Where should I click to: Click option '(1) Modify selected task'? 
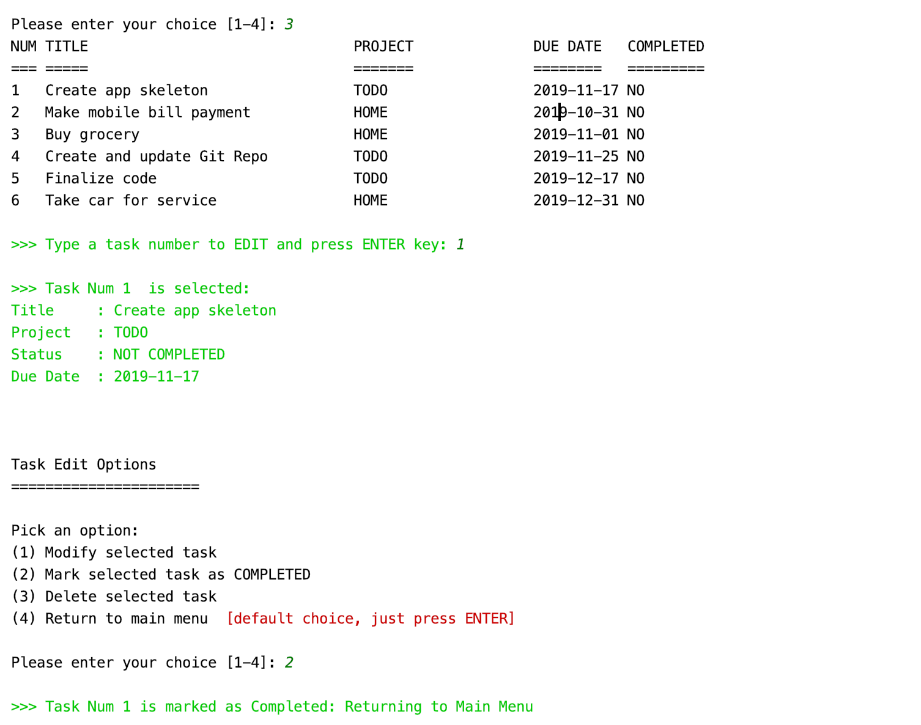click(114, 553)
